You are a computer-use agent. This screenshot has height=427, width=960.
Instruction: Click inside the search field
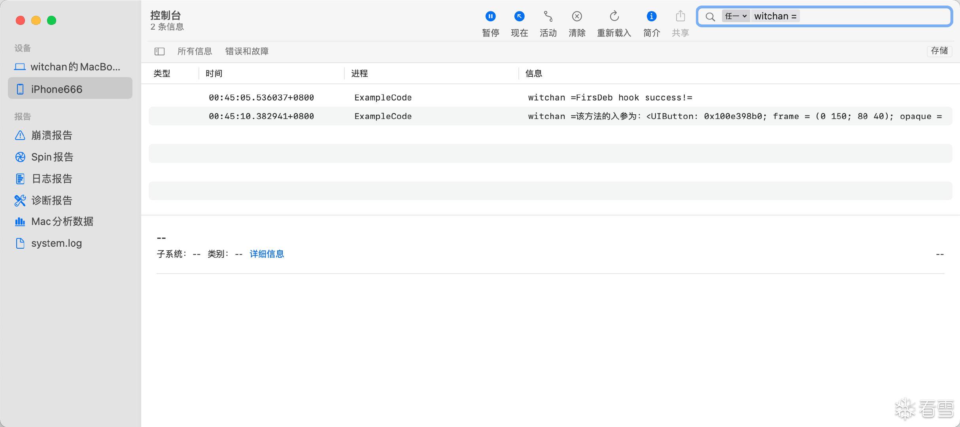870,16
